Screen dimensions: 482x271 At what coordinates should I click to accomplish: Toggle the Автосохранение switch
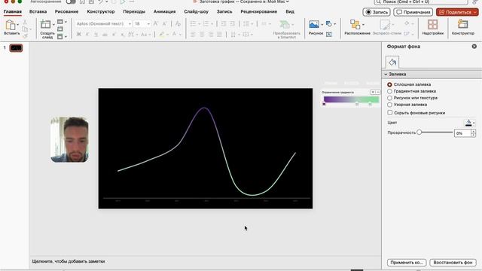click(71, 2)
